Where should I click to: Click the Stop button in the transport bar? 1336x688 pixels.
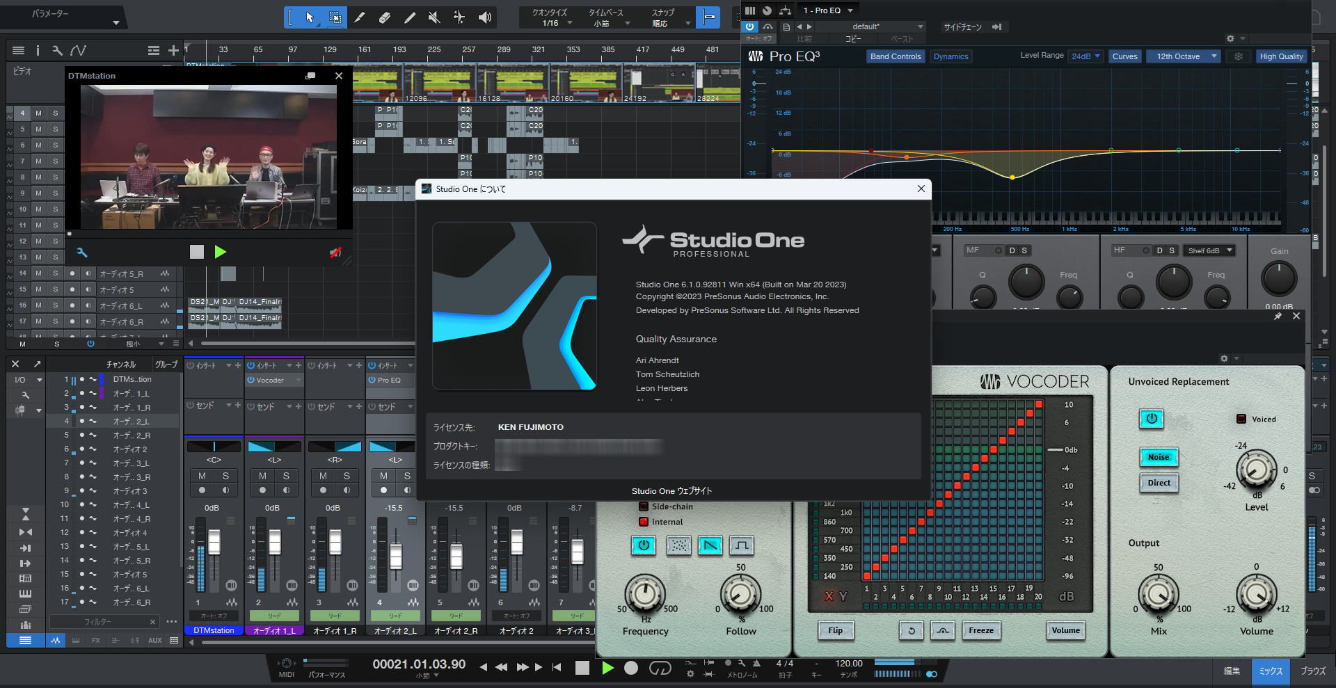point(582,668)
